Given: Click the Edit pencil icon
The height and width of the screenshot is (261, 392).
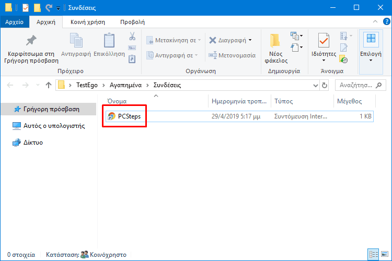Looking at the screenshot, I should pyautogui.click(x=344, y=48).
